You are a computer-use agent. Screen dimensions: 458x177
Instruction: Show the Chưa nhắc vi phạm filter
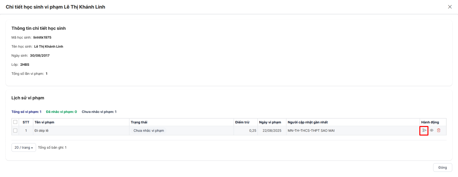99,112
